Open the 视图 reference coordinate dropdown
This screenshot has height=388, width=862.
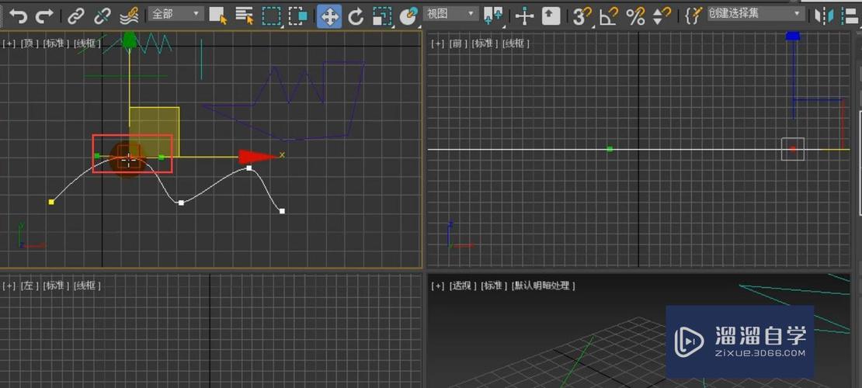click(x=450, y=14)
